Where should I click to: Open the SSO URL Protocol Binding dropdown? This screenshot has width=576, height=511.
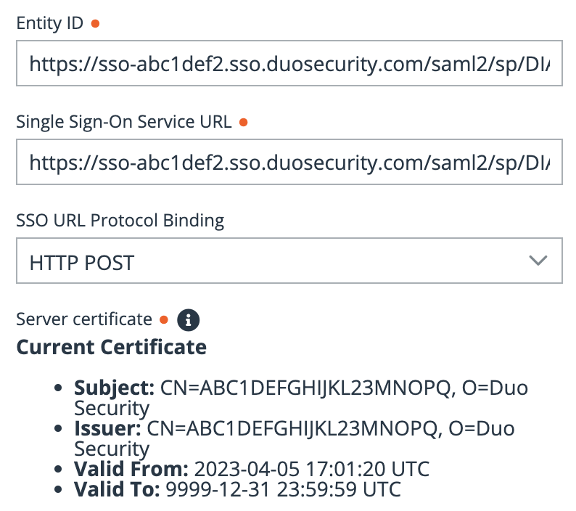point(289,262)
